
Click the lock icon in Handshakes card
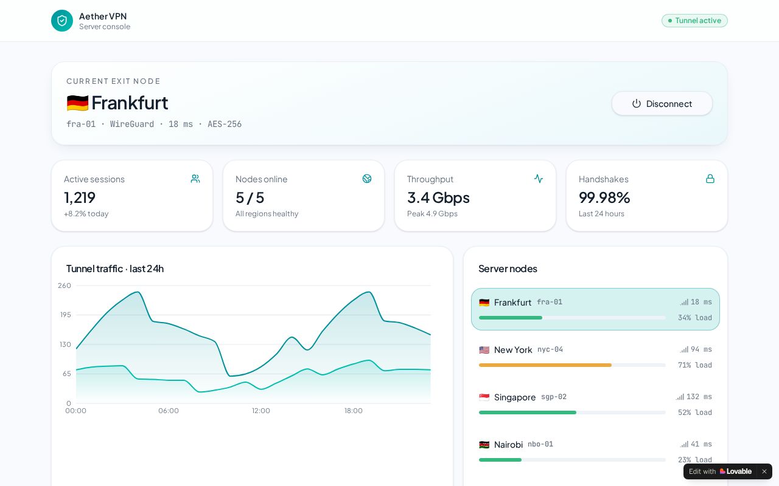coord(710,179)
